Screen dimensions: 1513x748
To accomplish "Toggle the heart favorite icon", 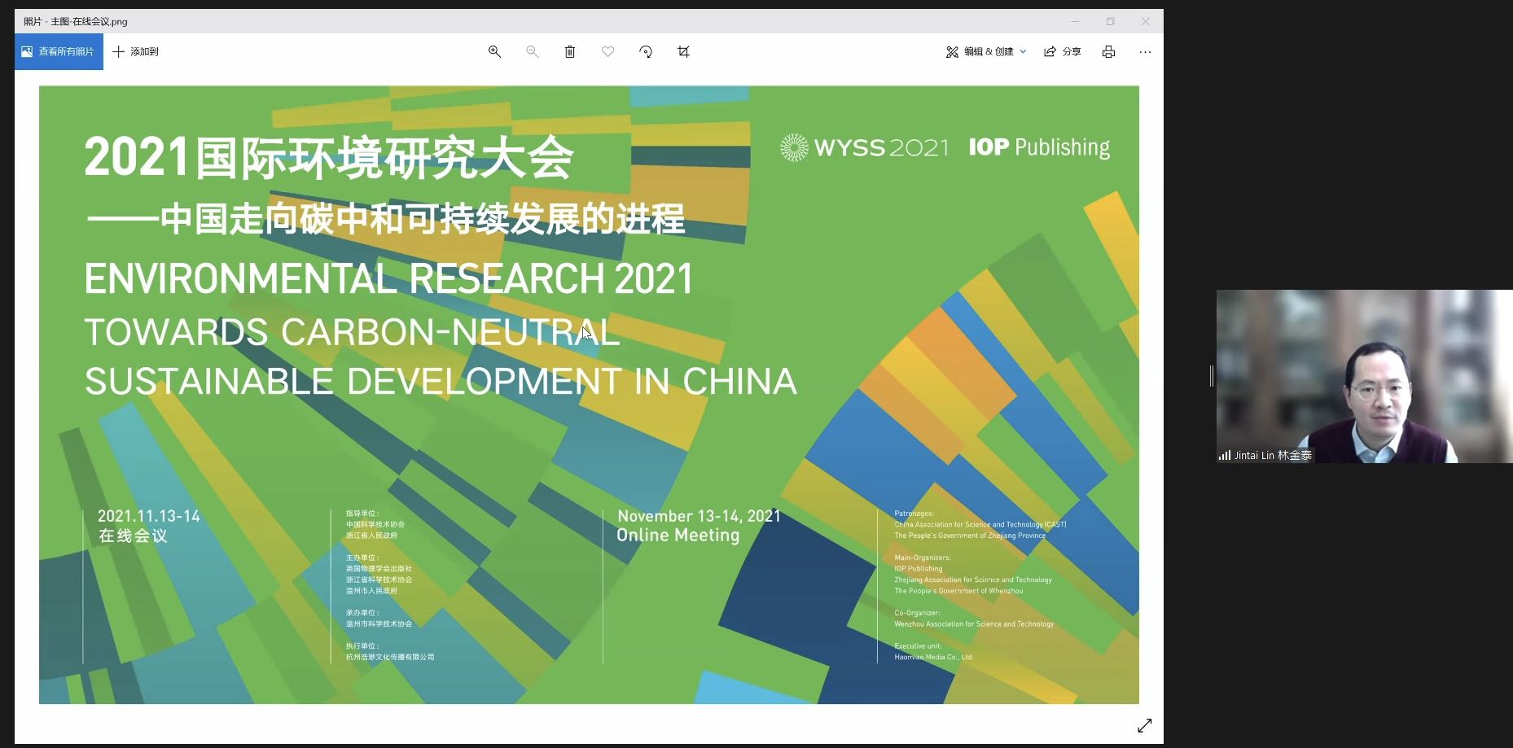I will (607, 52).
